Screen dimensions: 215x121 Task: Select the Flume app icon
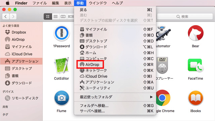coord(61,98)
